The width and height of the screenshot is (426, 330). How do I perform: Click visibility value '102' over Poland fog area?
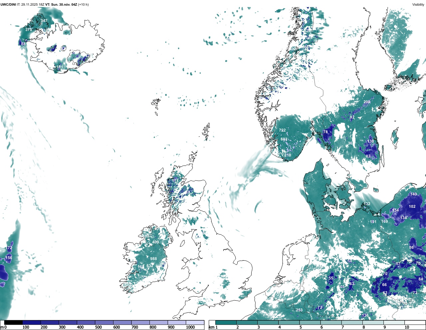tap(412, 206)
